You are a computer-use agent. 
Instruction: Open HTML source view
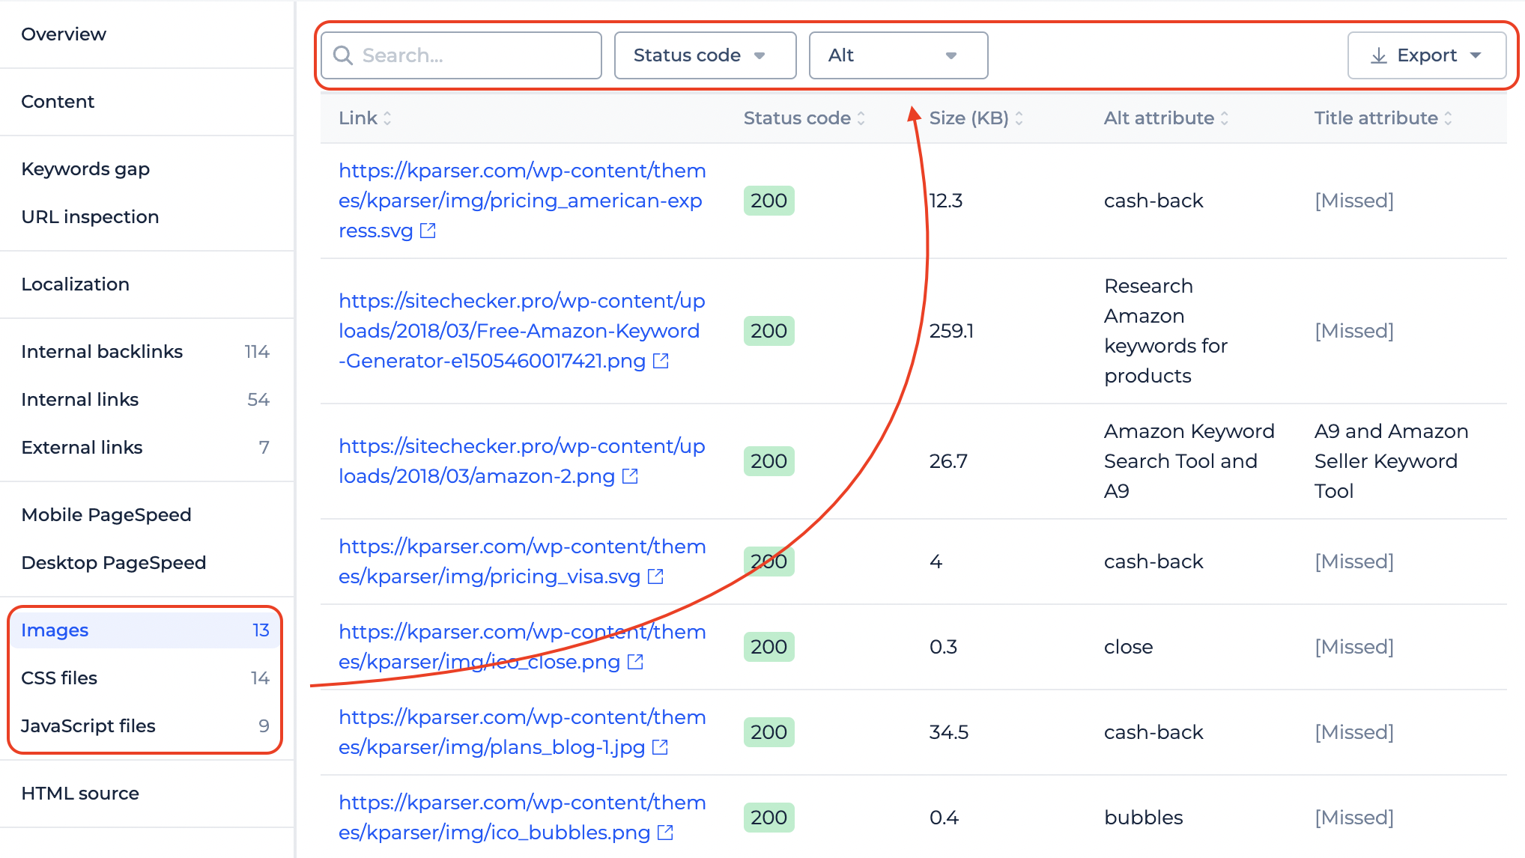click(x=80, y=794)
